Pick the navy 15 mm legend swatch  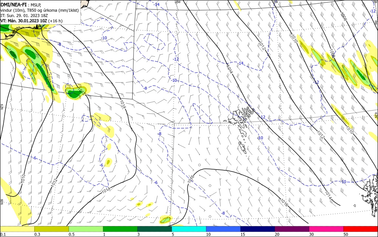click(258, 229)
